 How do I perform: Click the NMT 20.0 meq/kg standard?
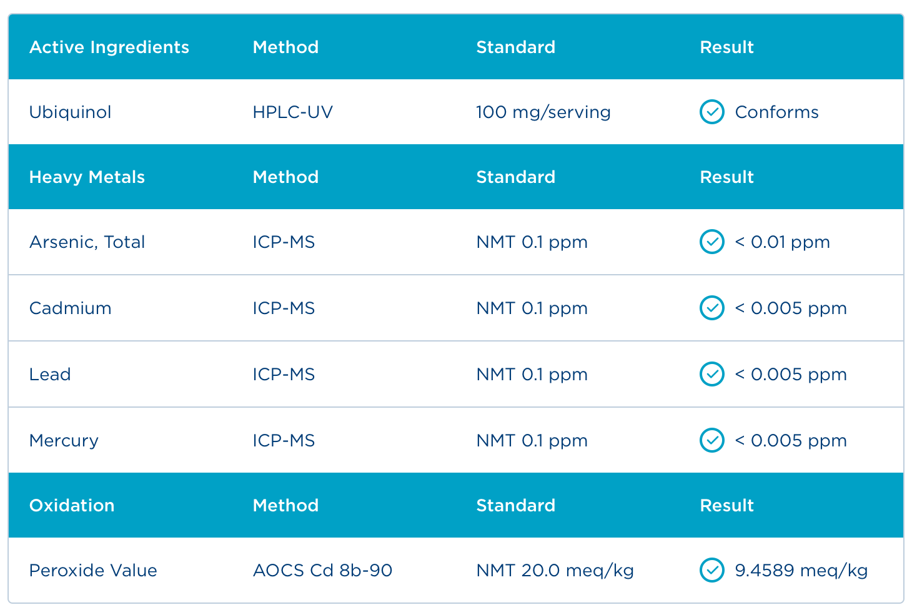[555, 571]
